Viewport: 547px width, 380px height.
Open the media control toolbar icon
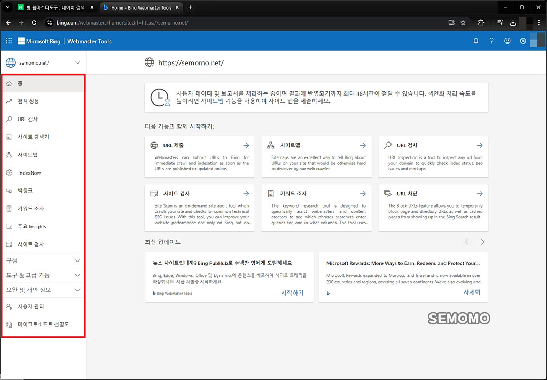tap(500, 22)
